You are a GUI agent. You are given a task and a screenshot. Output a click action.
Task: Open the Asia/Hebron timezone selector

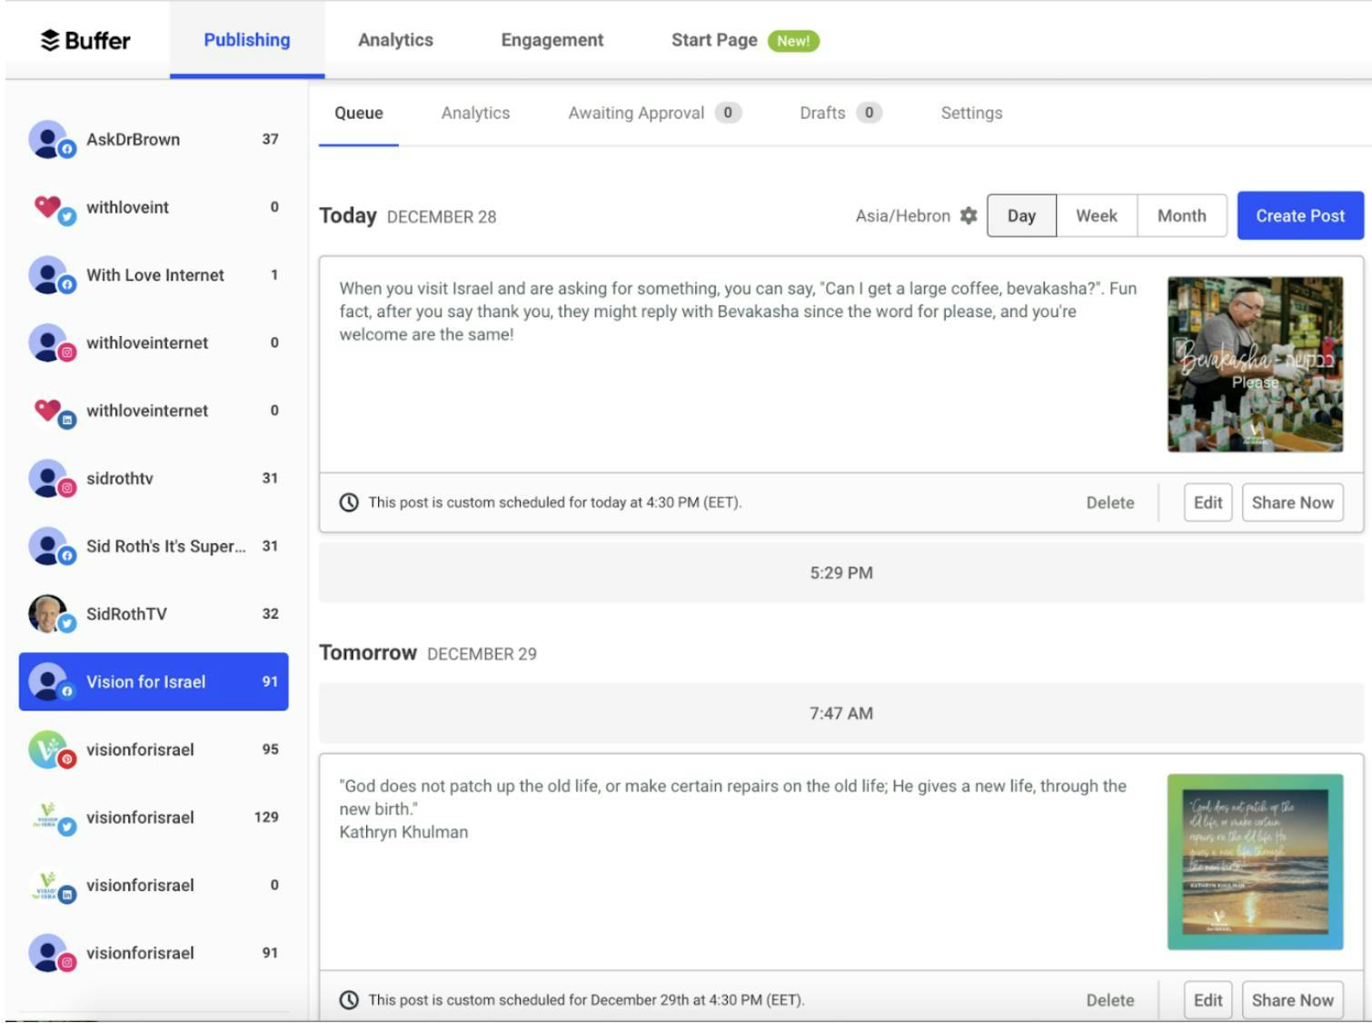coord(900,216)
